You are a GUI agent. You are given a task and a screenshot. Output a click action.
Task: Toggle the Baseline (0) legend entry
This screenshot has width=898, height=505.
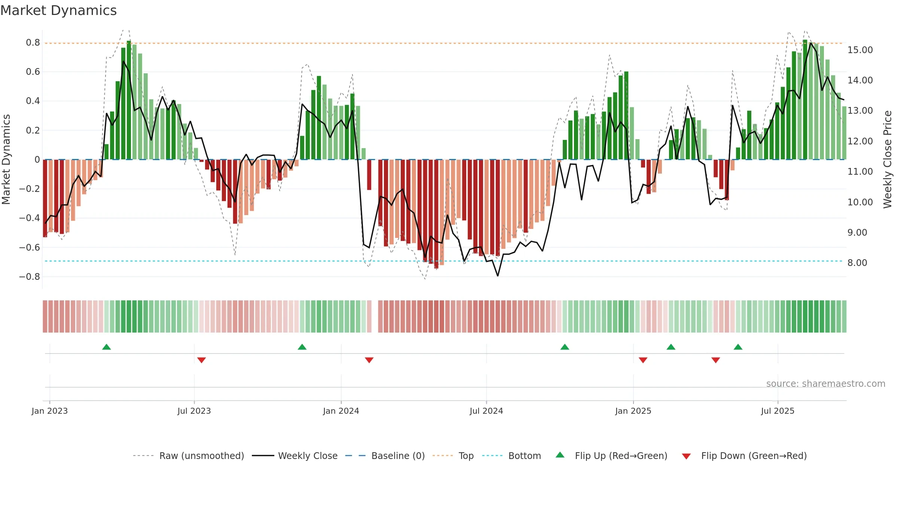[385, 456]
